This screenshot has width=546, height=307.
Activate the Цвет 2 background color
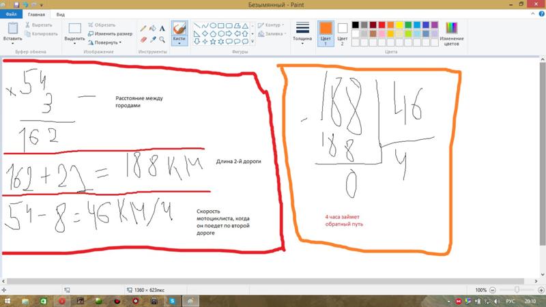tap(343, 32)
